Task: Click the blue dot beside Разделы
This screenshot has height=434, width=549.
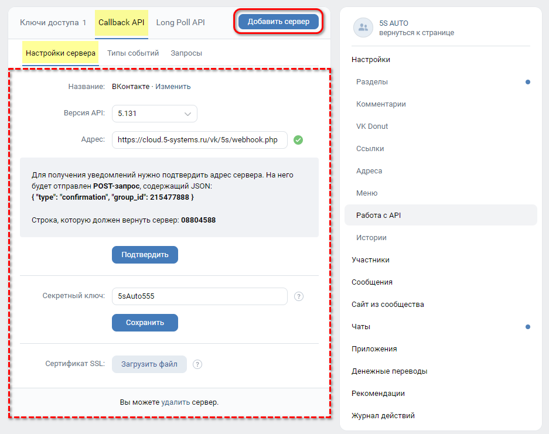Action: [528, 82]
